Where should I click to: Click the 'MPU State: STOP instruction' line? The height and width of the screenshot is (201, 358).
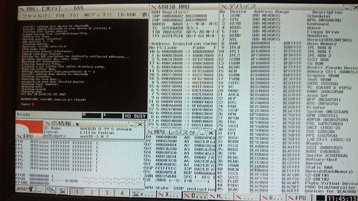[180, 188]
